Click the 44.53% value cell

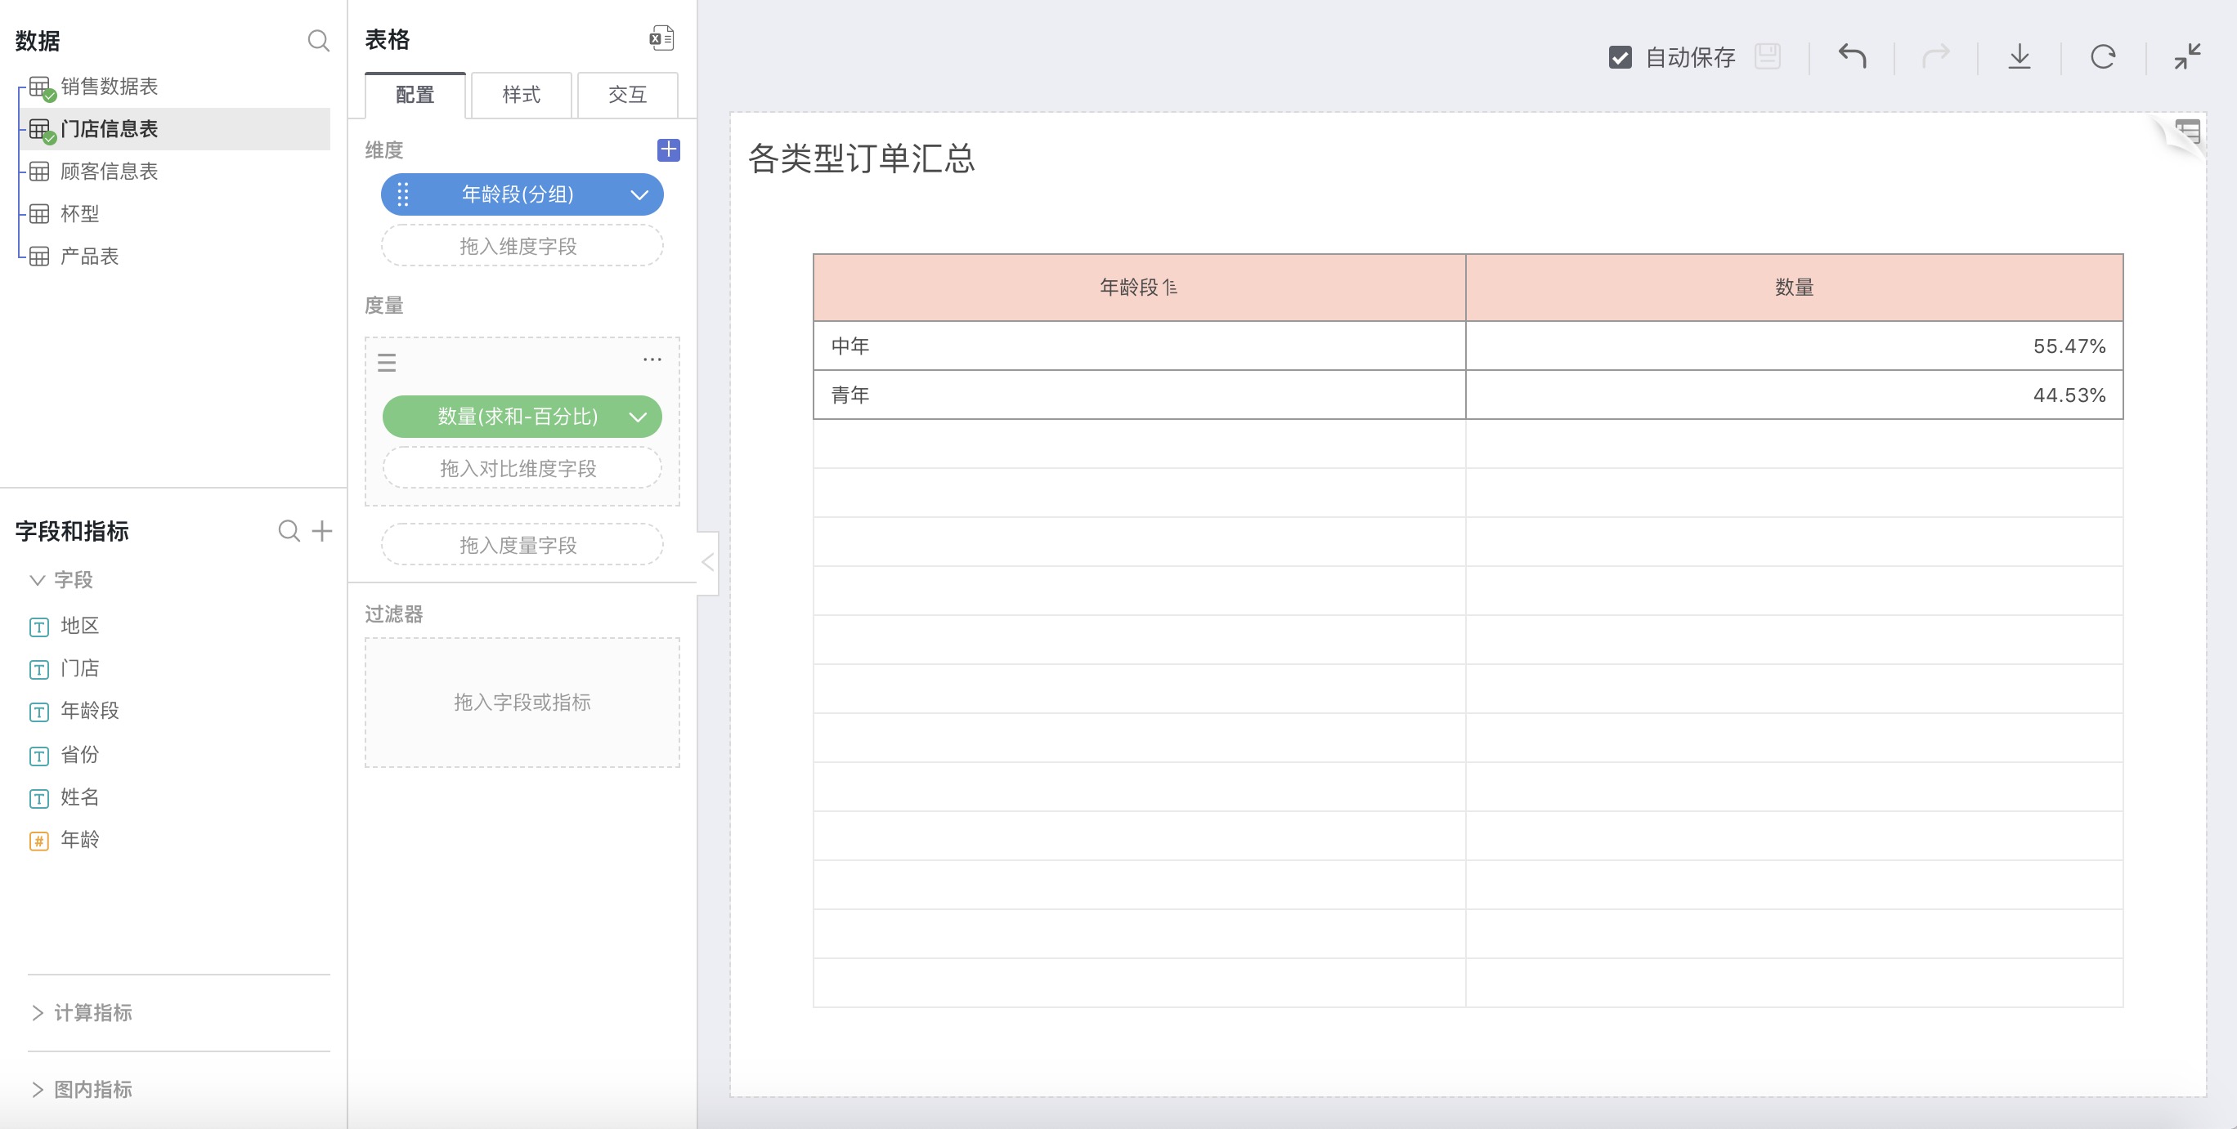1794,395
